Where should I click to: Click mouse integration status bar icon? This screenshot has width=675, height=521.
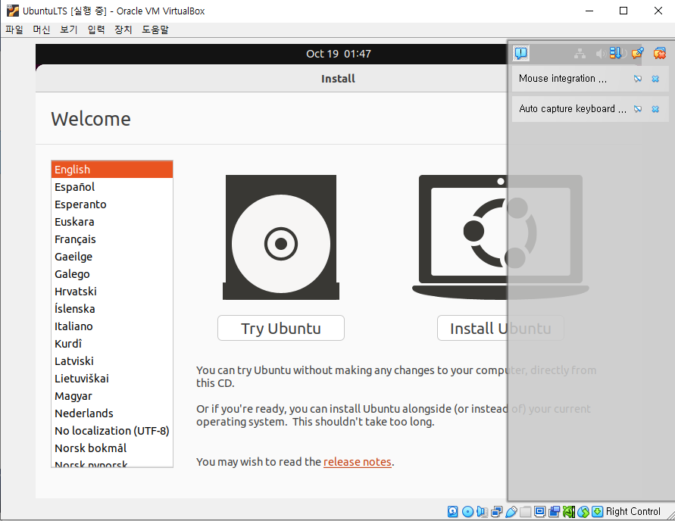(x=583, y=512)
